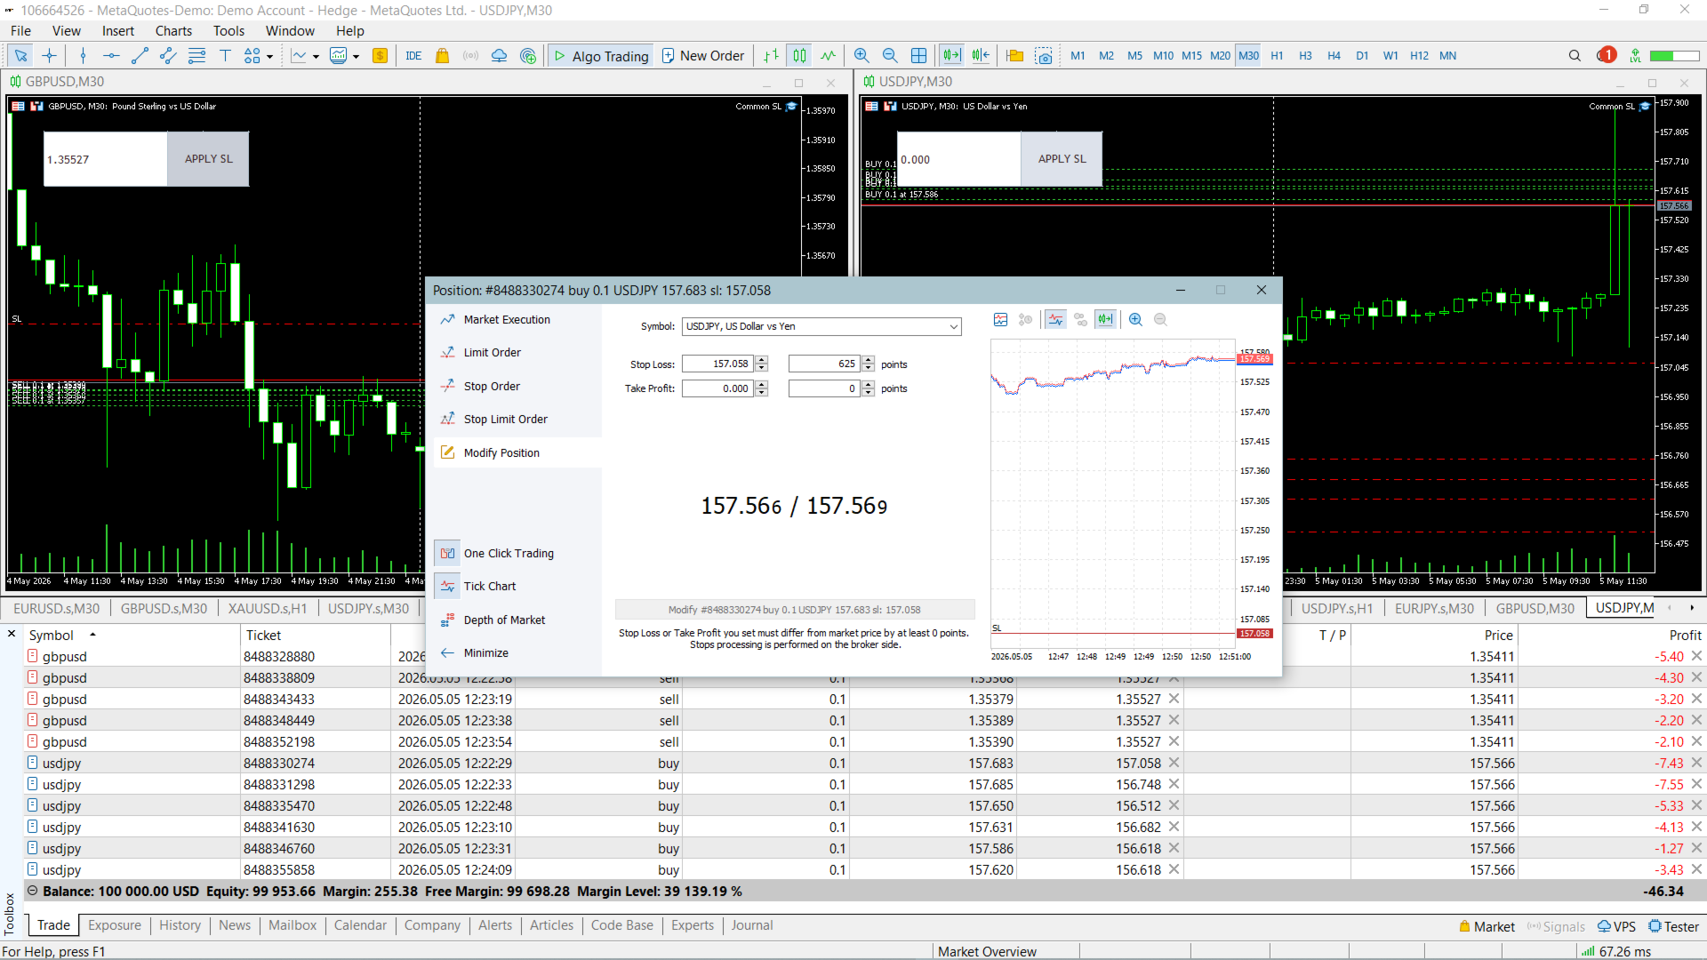Switch to the History tab

coord(180,925)
